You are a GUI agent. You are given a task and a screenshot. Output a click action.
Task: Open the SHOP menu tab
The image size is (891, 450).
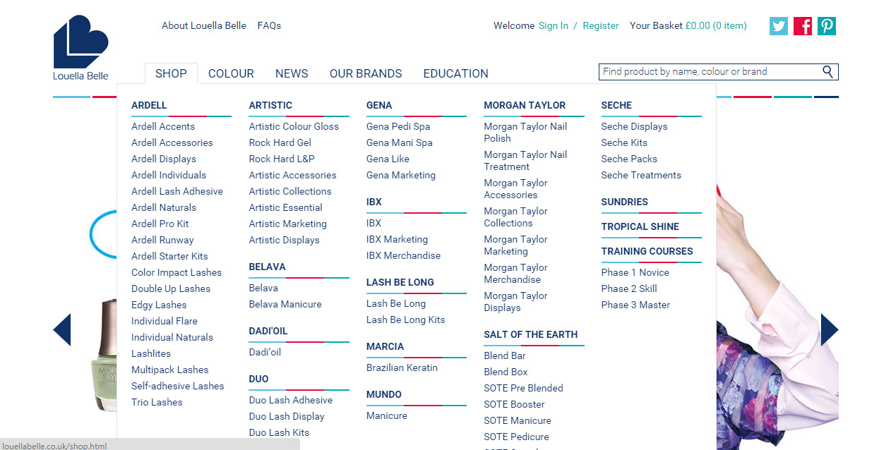pyautogui.click(x=171, y=73)
